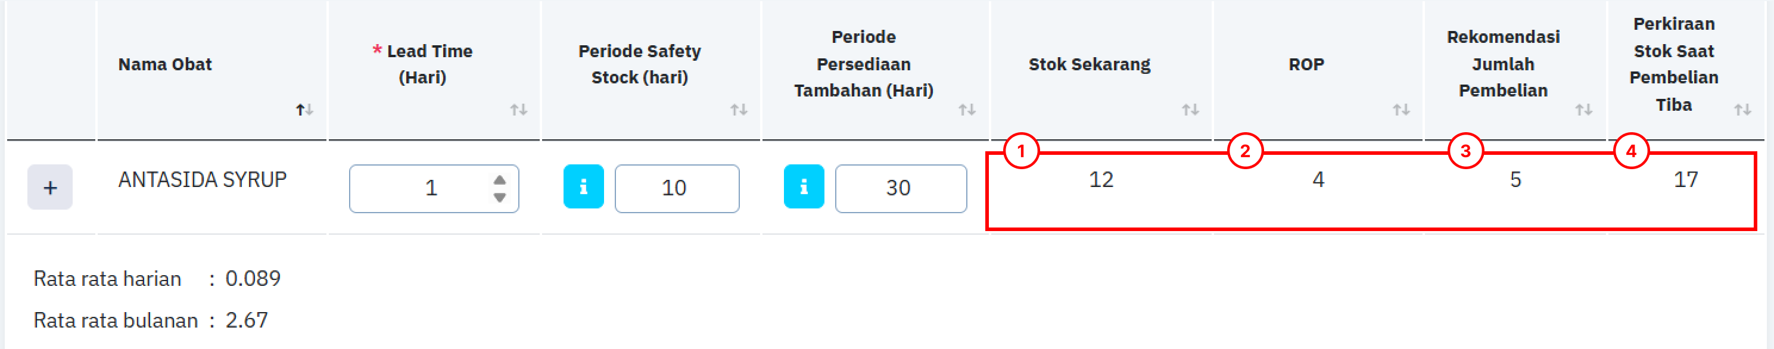The image size is (1774, 349).
Task: Focus the Periode Safety Stock input showing 10
Action: (676, 188)
